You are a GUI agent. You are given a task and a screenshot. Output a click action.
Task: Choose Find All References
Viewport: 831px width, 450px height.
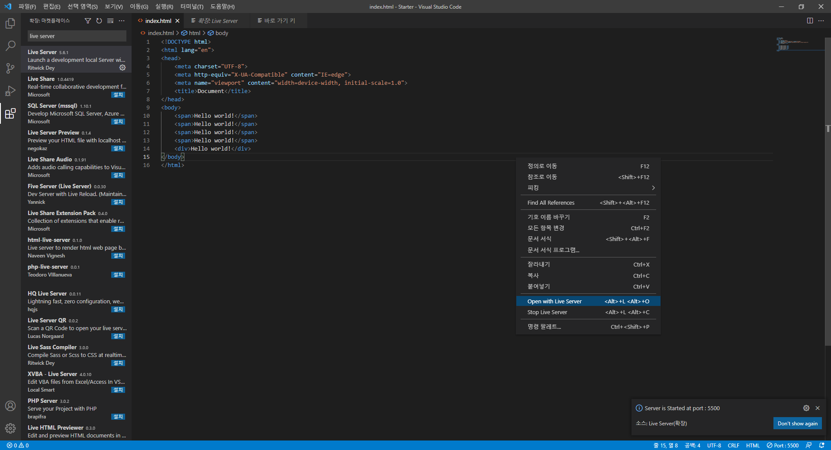pyautogui.click(x=588, y=202)
